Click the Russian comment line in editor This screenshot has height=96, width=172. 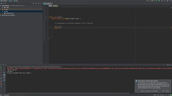(x=74, y=23)
